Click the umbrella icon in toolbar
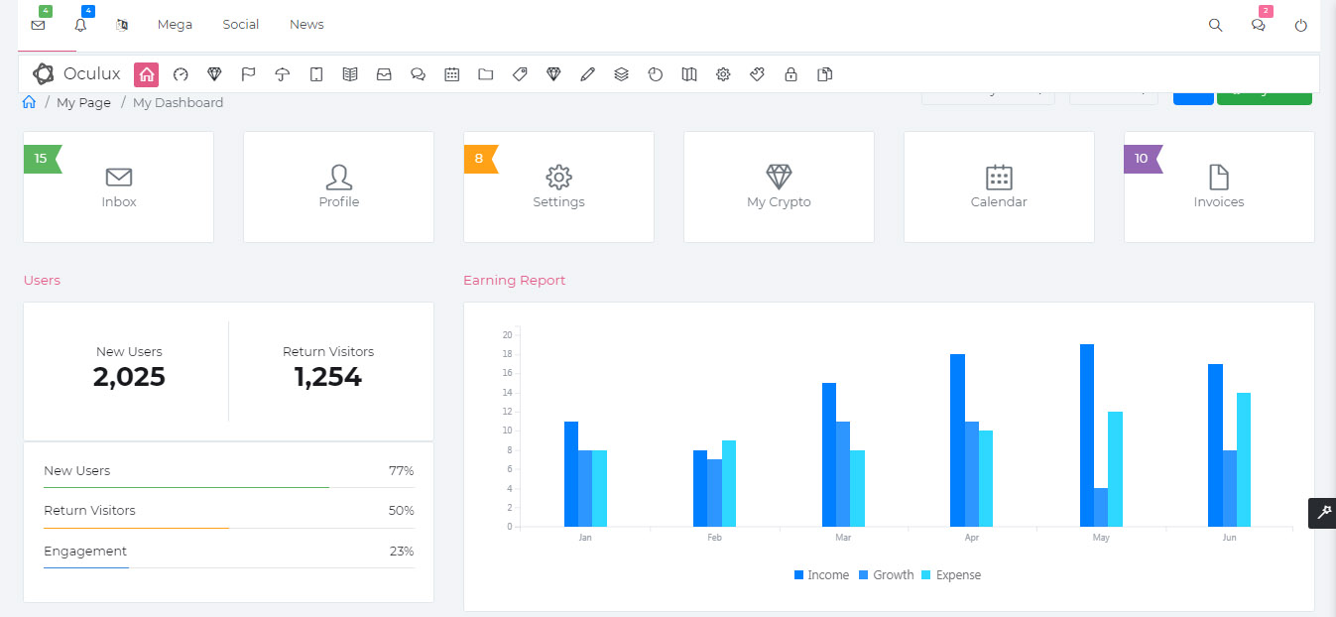The width and height of the screenshot is (1336, 617). 282,74
